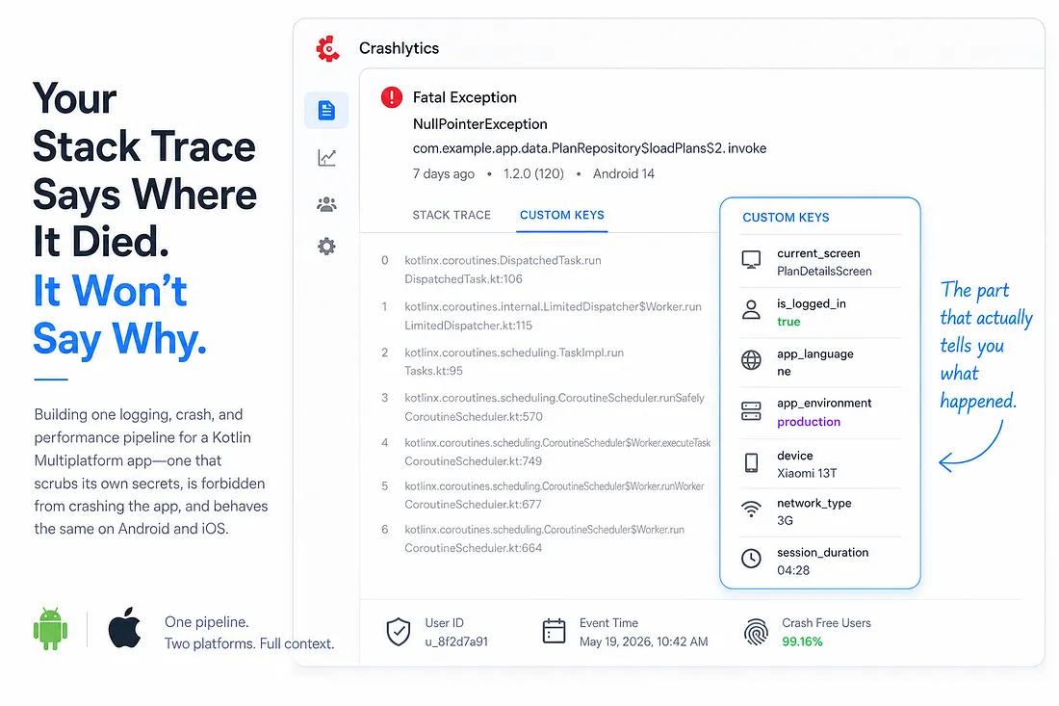This screenshot has width=1059, height=706.
Task: Click the device phone icon
Action: coord(751,462)
